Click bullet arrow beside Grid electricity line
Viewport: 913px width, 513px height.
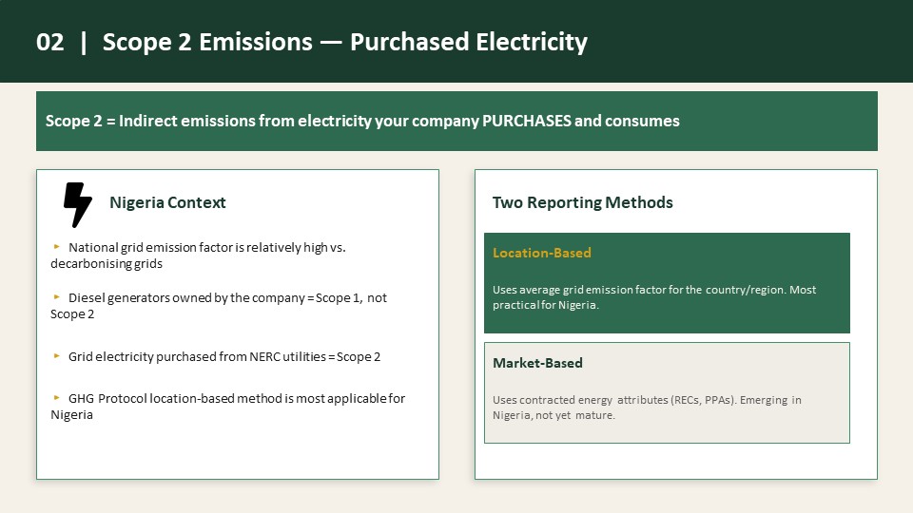tap(56, 355)
